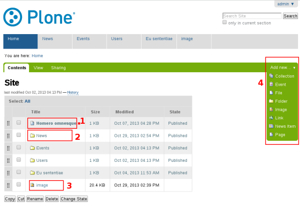
Task: Go to the Home navigation tab
Action: click(x=20, y=41)
